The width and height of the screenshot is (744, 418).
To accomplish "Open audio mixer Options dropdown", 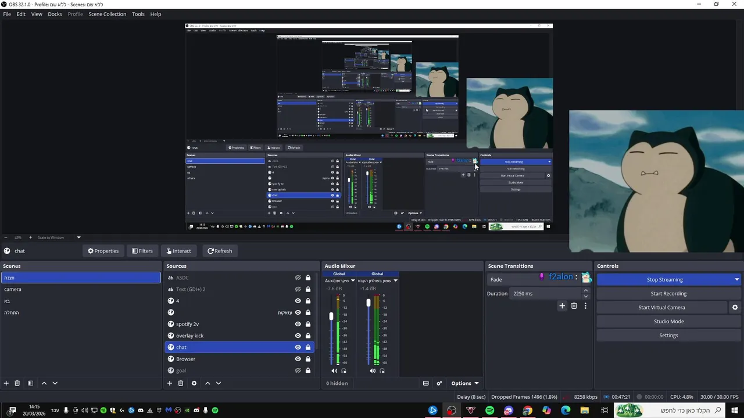I will point(465,383).
